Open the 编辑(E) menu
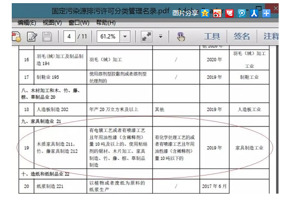The image size is (284, 200). tap(27, 23)
